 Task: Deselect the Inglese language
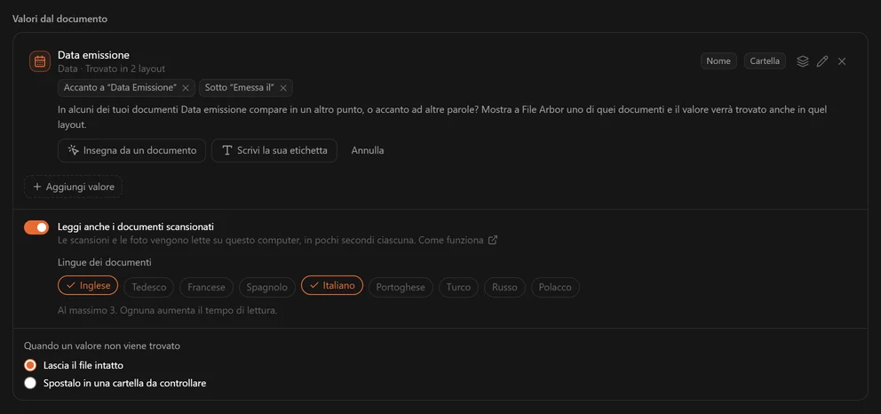point(88,285)
